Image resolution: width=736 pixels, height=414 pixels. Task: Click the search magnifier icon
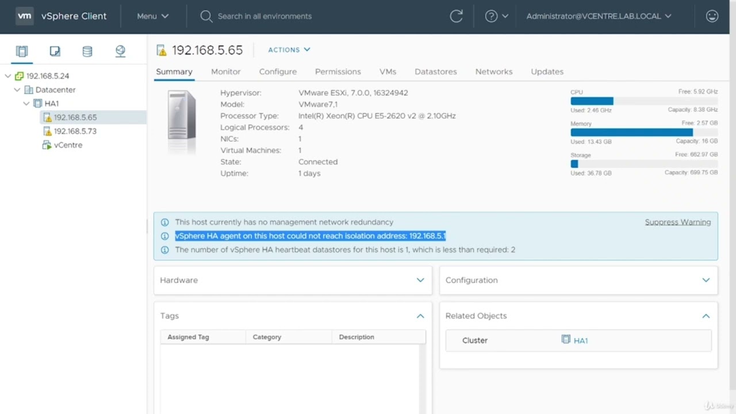(206, 16)
